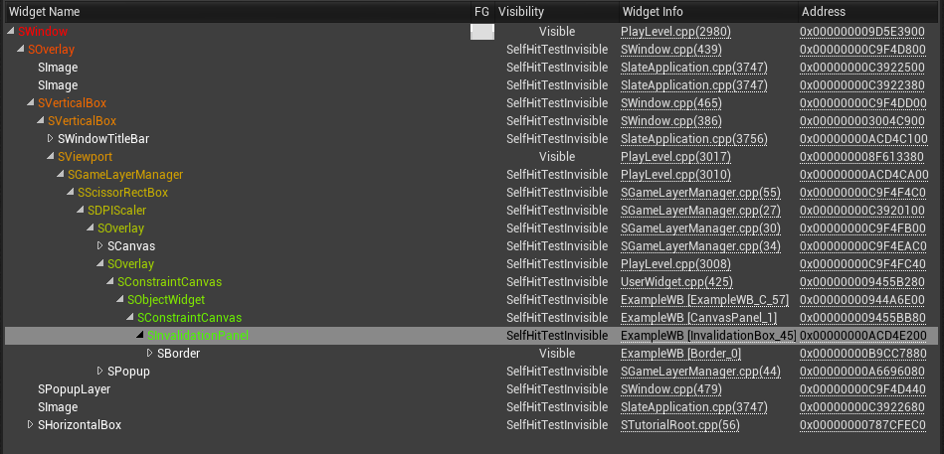Select the SObjectWidget tree item
This screenshot has height=454, width=944.
[166, 299]
